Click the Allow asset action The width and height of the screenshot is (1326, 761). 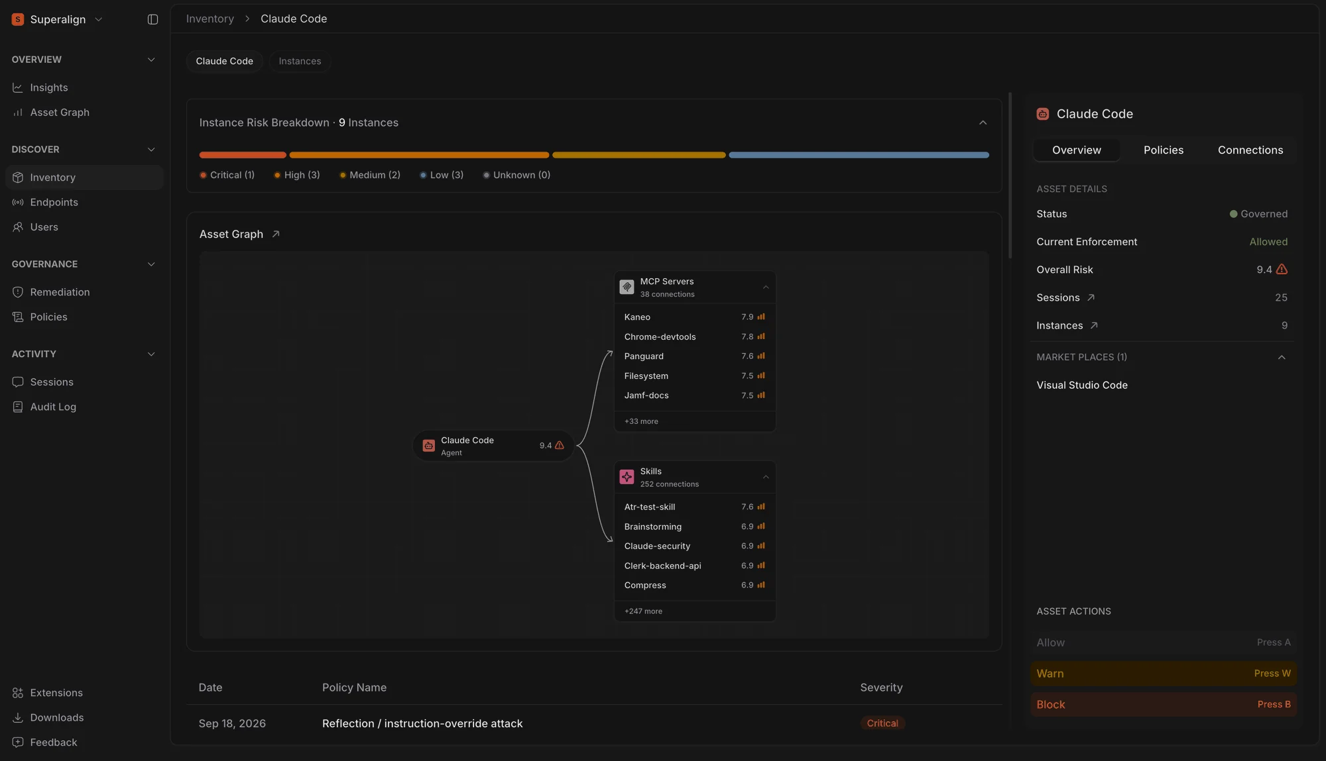1163,642
